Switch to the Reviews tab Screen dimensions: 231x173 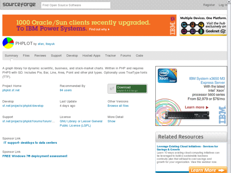point(40,56)
